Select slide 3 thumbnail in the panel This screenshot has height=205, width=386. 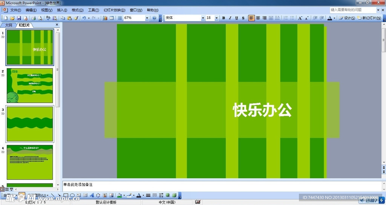click(x=30, y=124)
